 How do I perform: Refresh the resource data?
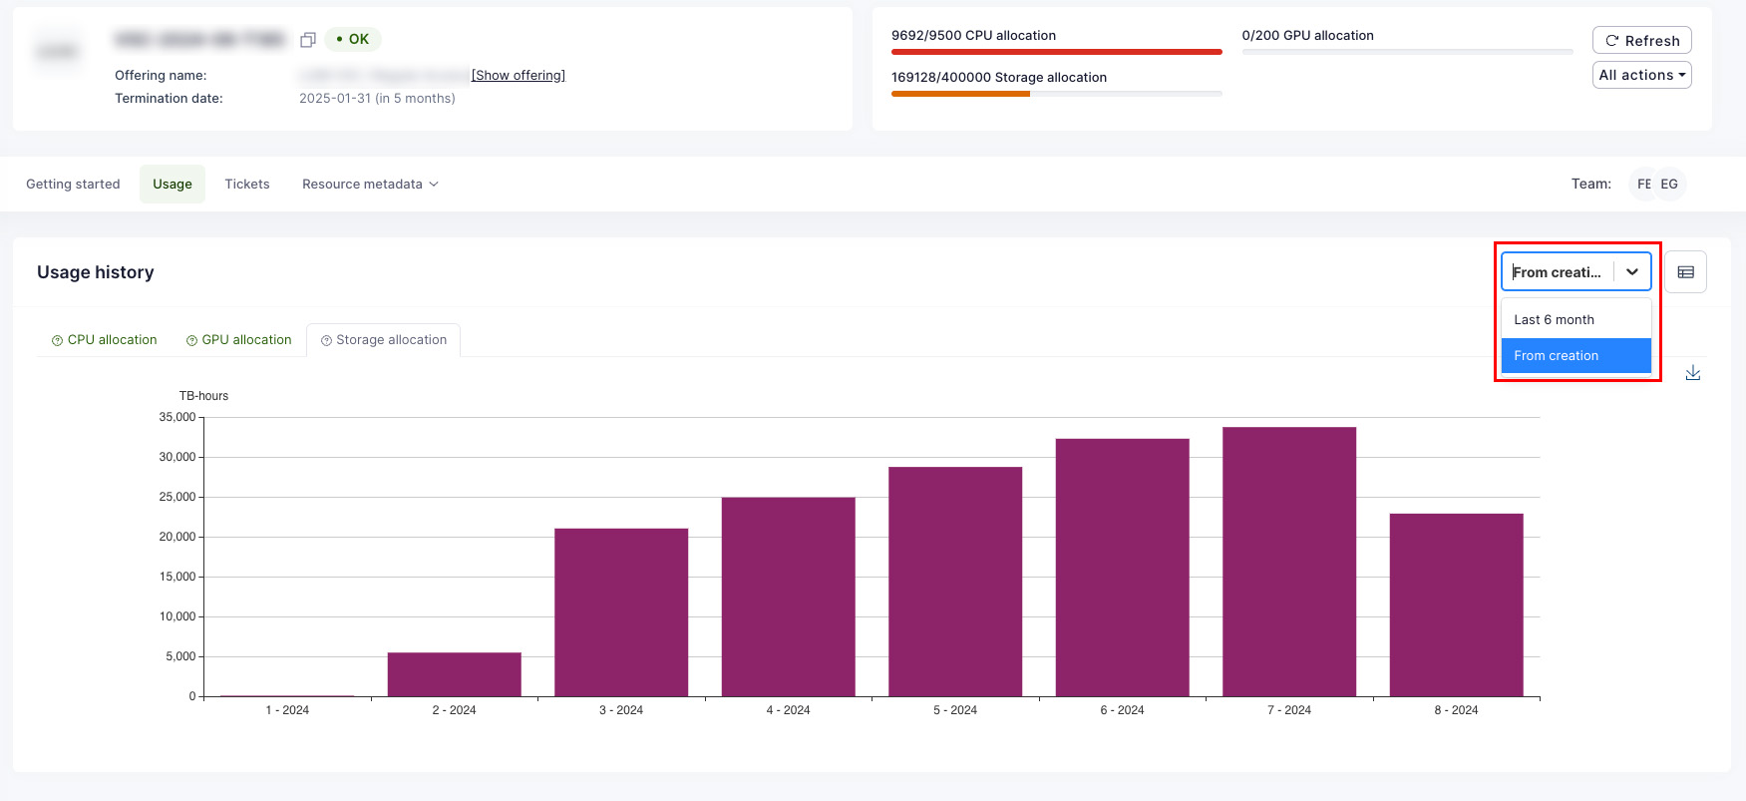pyautogui.click(x=1641, y=41)
